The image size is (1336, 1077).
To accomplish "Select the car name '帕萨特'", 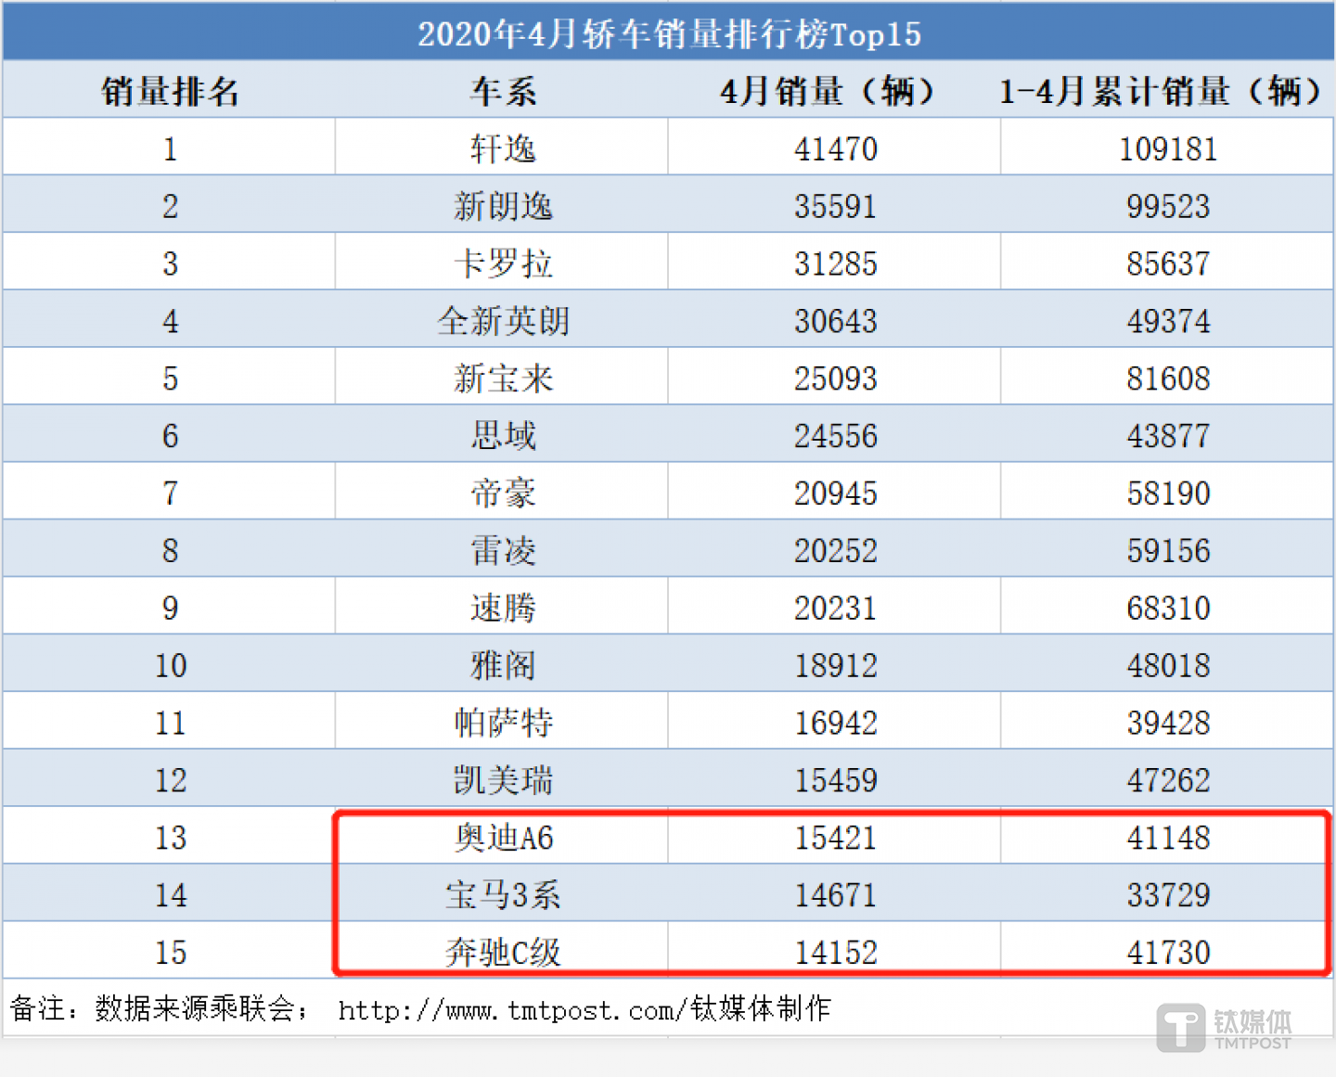I will click(x=503, y=724).
